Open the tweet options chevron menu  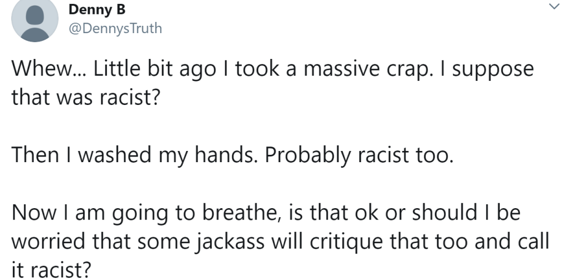[x=554, y=7]
